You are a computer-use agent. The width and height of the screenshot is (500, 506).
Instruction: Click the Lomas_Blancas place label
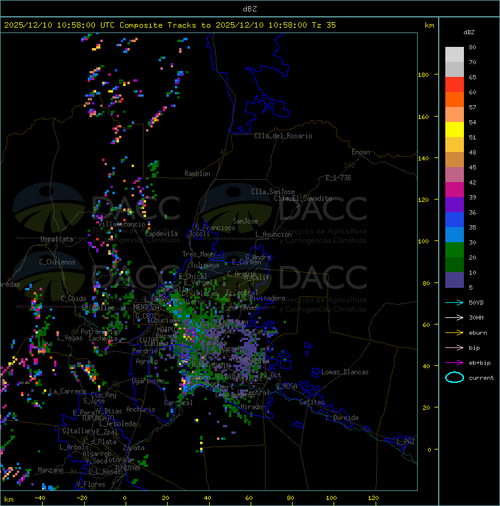345,372
